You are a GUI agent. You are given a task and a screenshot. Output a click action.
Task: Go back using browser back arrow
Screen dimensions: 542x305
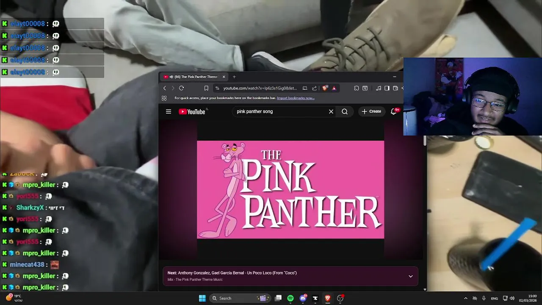165,88
